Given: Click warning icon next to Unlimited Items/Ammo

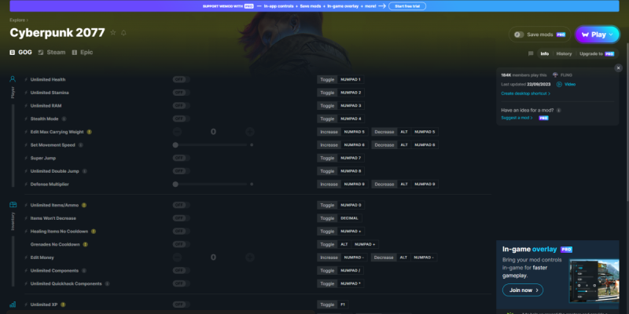Looking at the screenshot, I should click(84, 205).
